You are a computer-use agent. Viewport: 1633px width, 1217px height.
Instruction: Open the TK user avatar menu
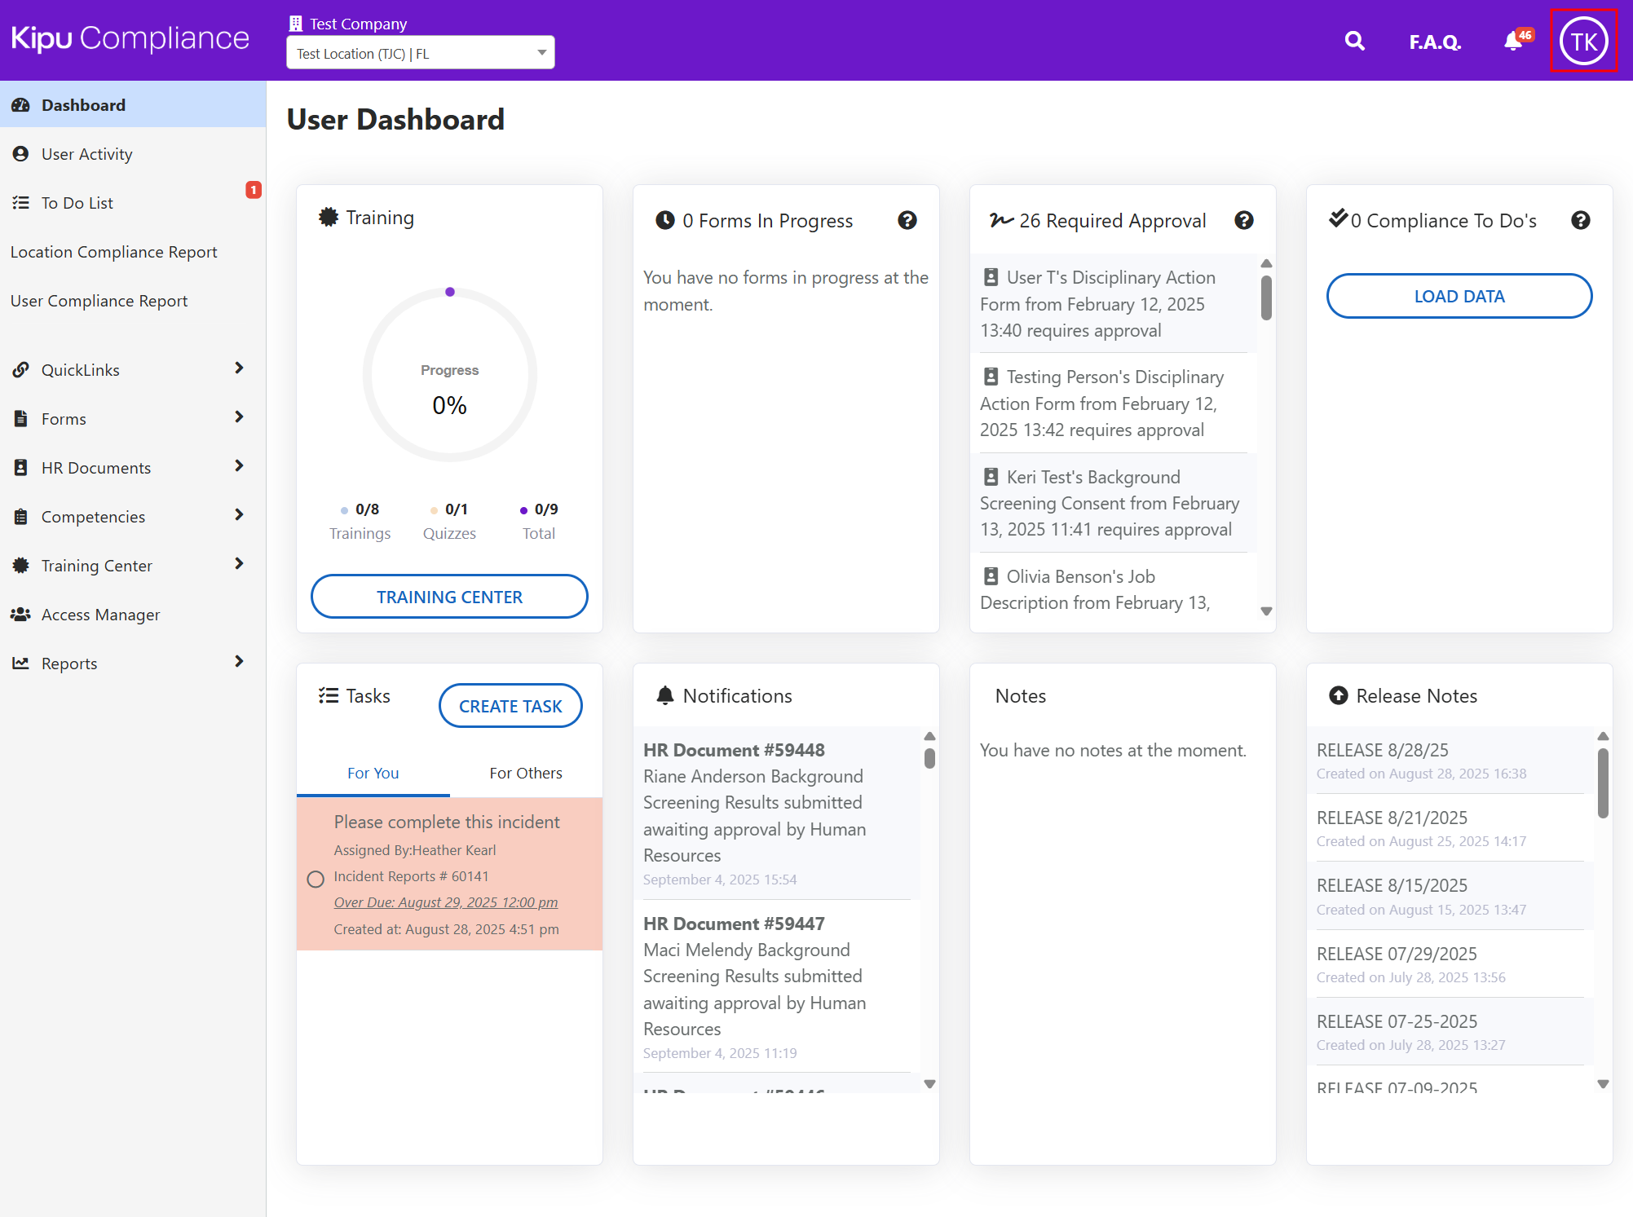(1583, 41)
